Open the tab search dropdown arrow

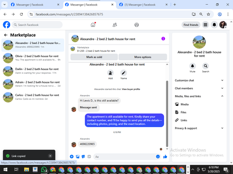[x=5, y=5]
